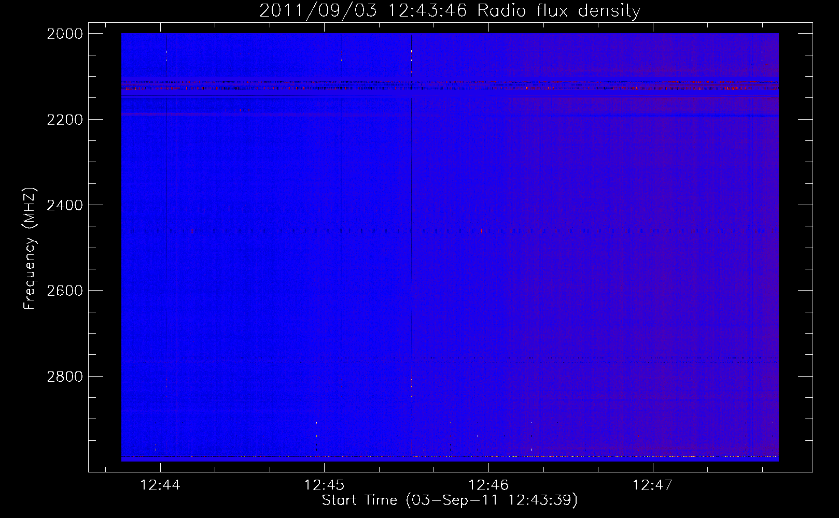Click the 12:44 time axis label

pos(160,485)
